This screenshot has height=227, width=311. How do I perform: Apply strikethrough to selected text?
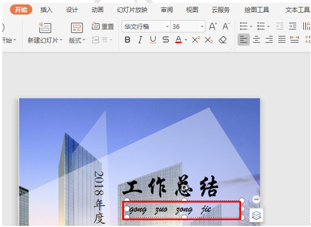[165, 40]
